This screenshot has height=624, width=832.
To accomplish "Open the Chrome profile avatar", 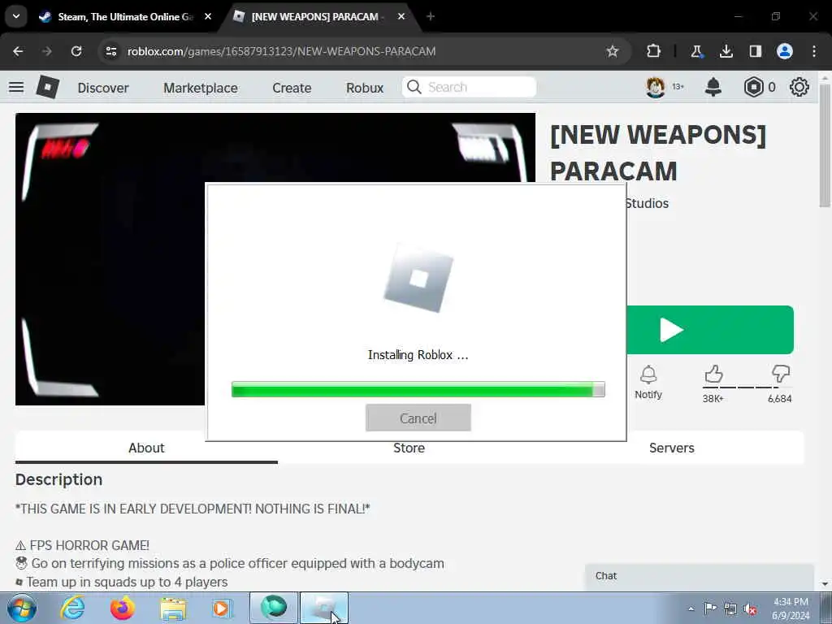I will click(785, 51).
